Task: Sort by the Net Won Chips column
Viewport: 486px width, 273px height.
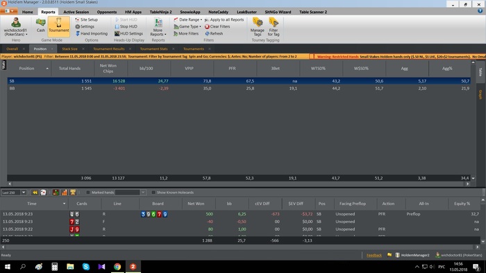Action: pos(108,69)
